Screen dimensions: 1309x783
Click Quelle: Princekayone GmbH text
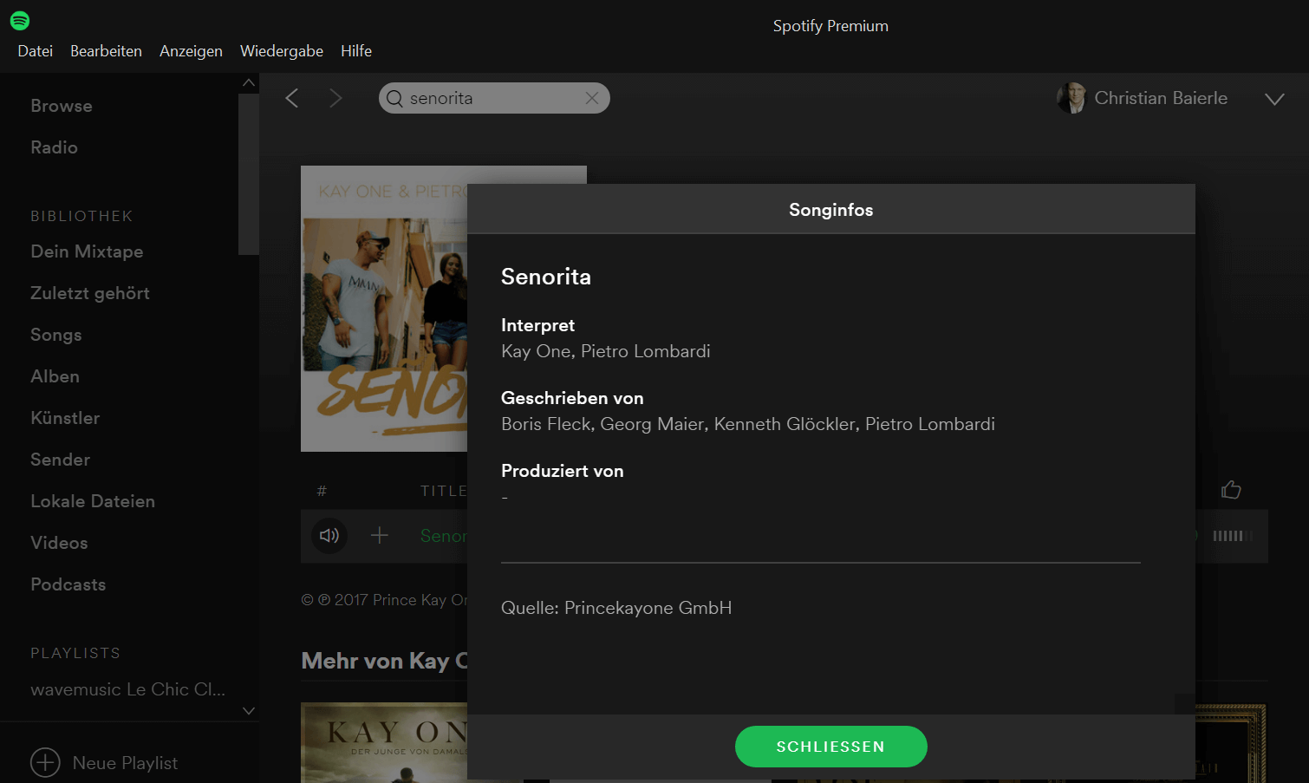pyautogui.click(x=616, y=608)
